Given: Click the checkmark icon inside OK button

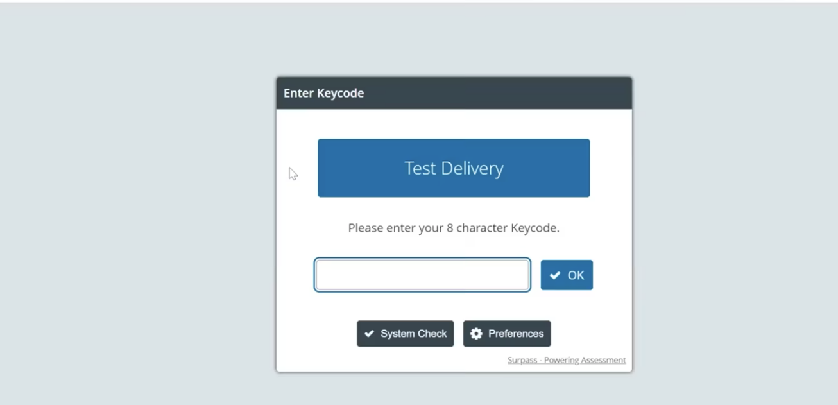Looking at the screenshot, I should coord(555,275).
